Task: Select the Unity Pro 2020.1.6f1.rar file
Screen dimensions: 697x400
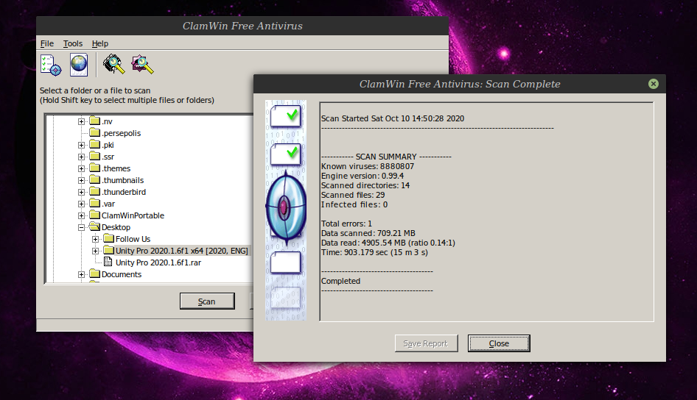Action: (158, 262)
